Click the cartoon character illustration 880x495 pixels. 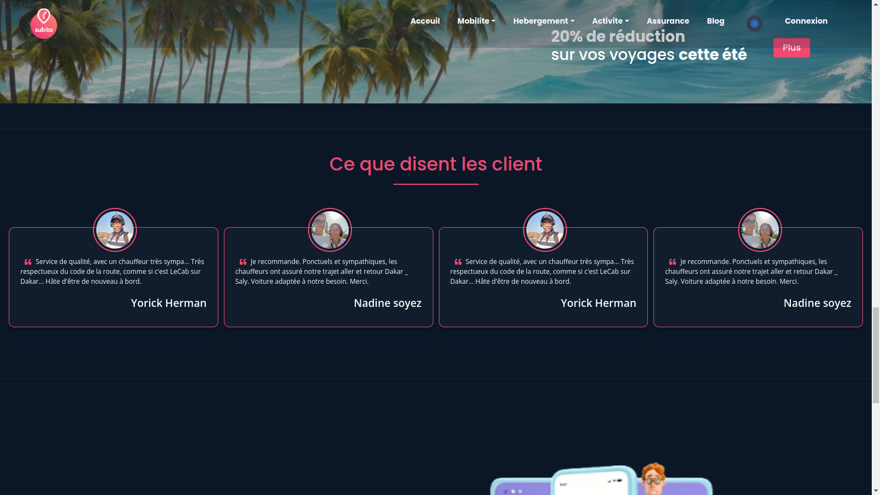[653, 479]
